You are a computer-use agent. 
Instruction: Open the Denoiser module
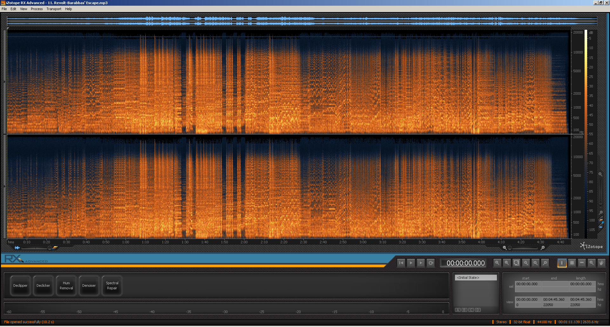pos(89,285)
